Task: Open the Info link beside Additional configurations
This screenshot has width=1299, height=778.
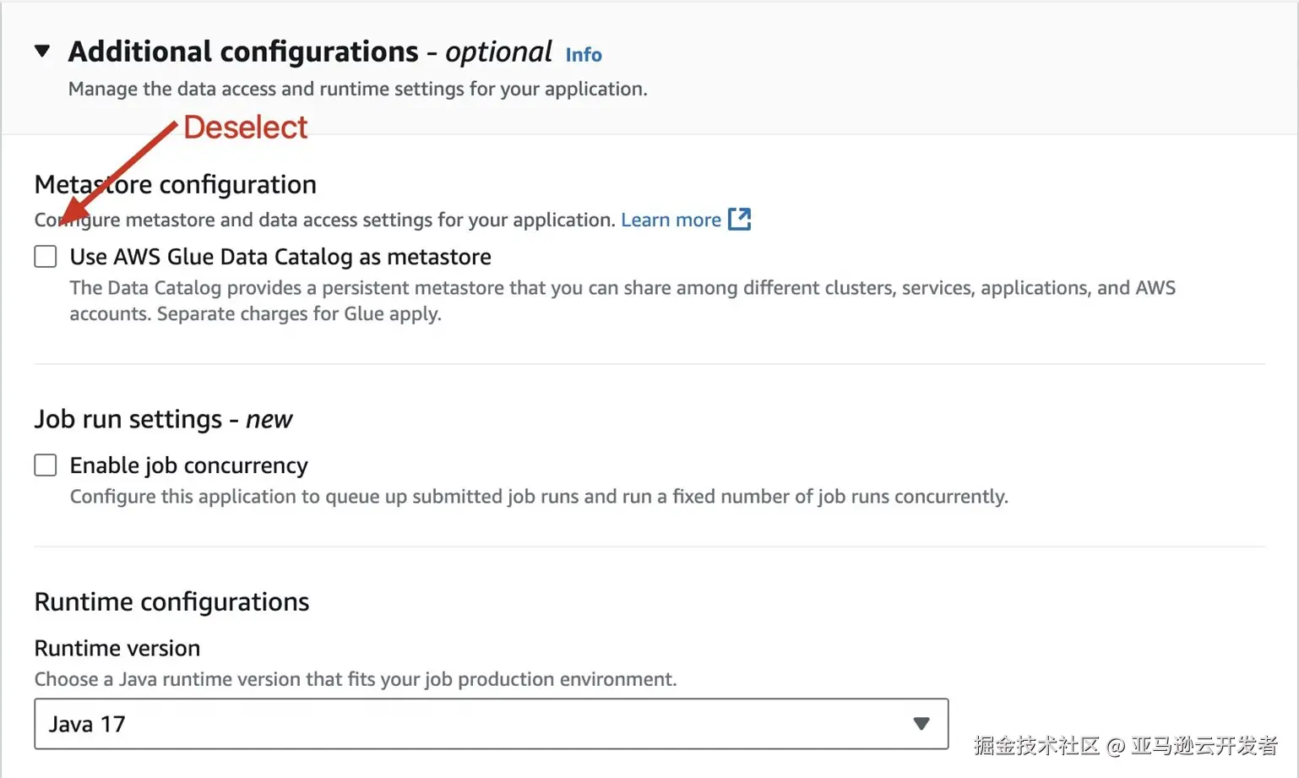Action: pos(583,55)
